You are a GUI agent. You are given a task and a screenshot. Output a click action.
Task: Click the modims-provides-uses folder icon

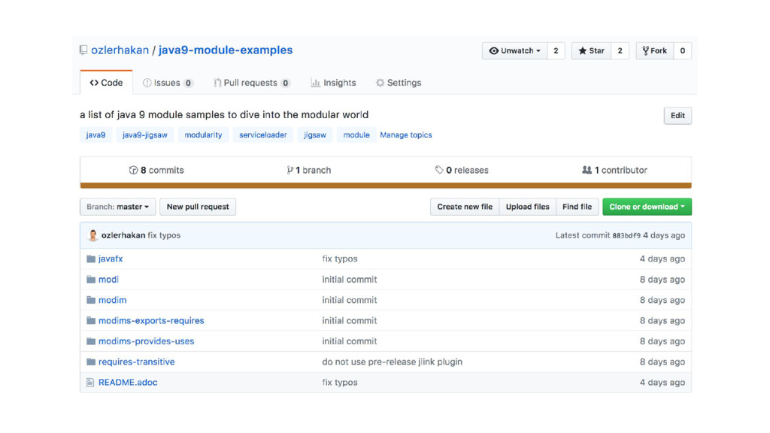91,341
